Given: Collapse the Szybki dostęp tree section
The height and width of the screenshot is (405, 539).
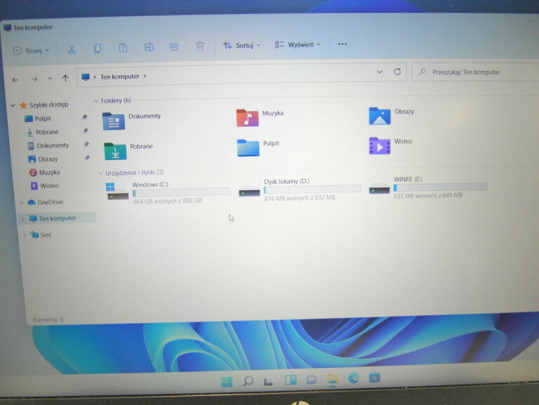Looking at the screenshot, I should click(x=13, y=105).
